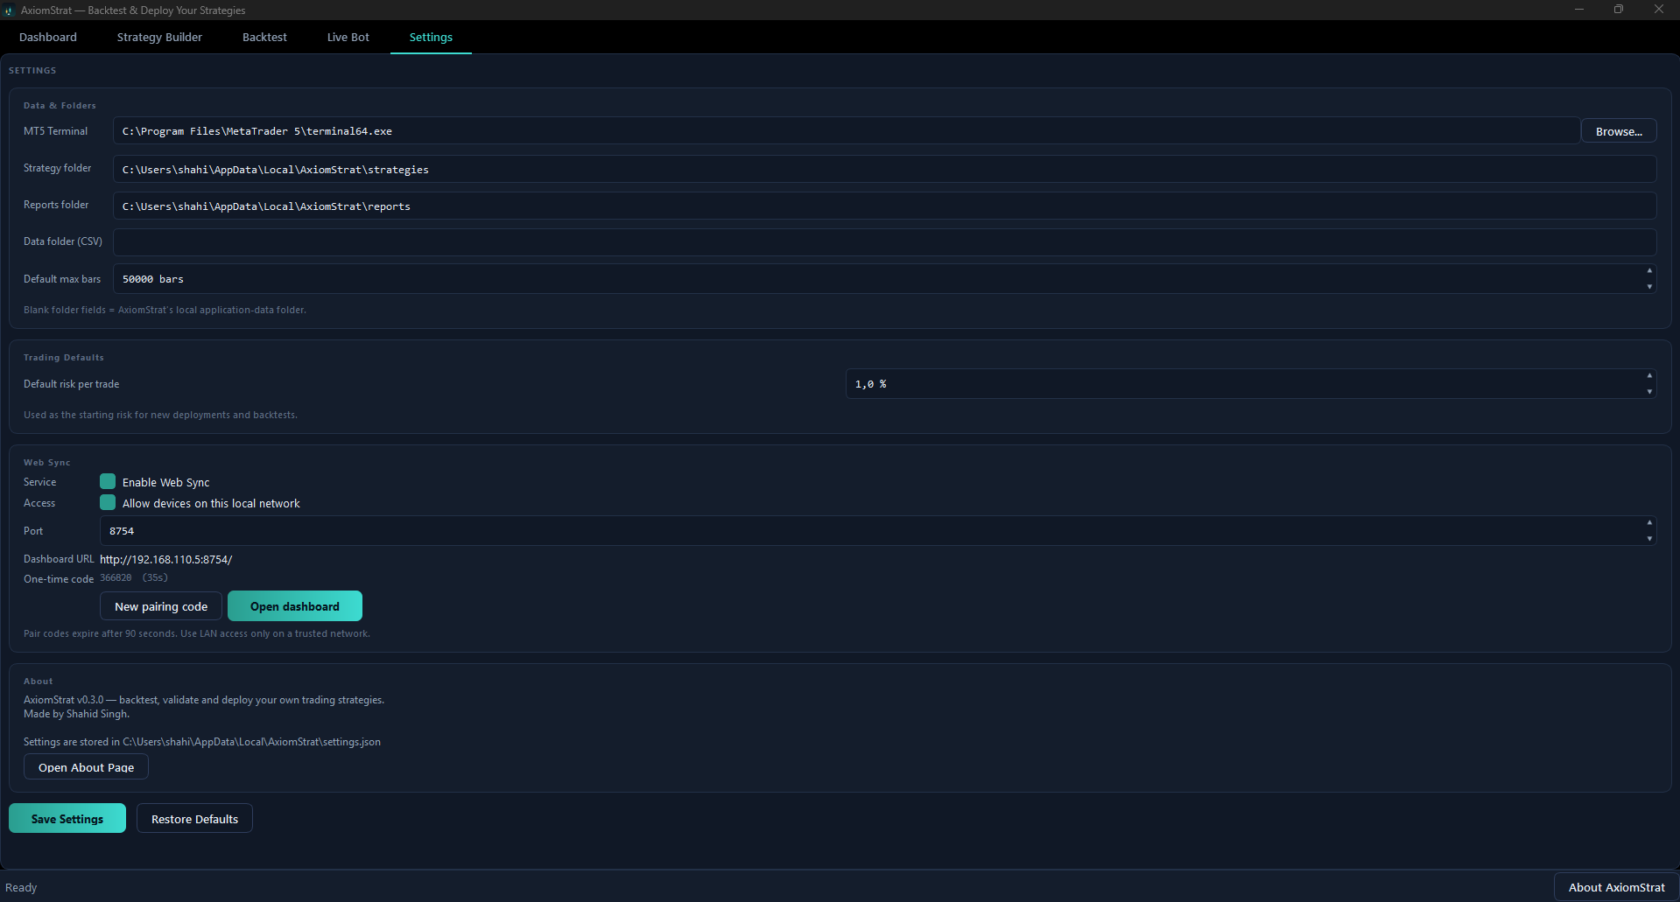The image size is (1680, 902).
Task: Click About AxiomStrat in the status bar
Action: (x=1616, y=887)
